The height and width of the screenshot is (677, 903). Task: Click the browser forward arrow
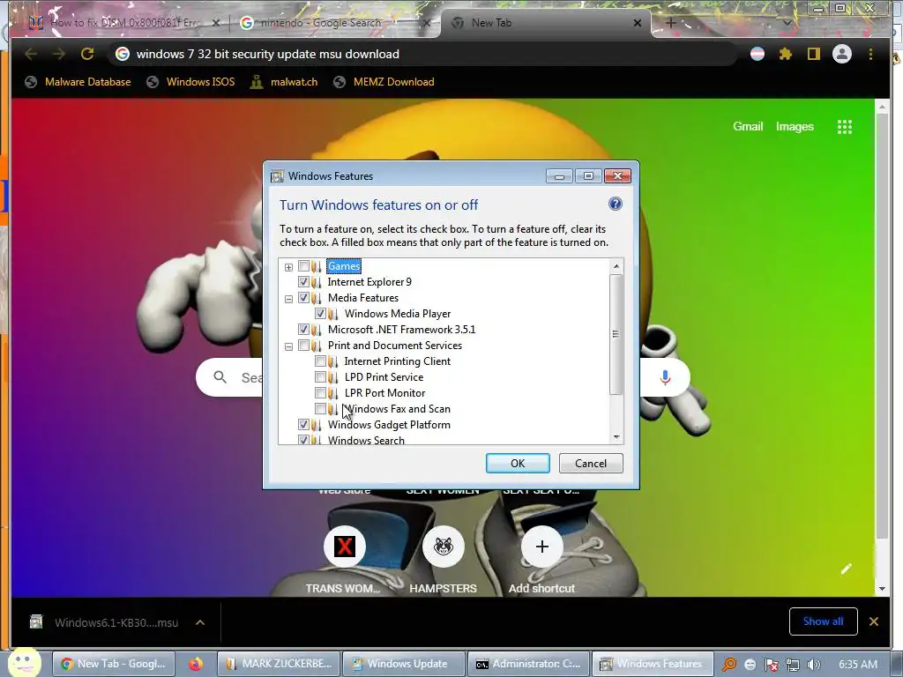[59, 54]
